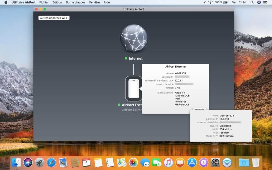
Task: Open Reminders in the Dock
Action: point(110,163)
